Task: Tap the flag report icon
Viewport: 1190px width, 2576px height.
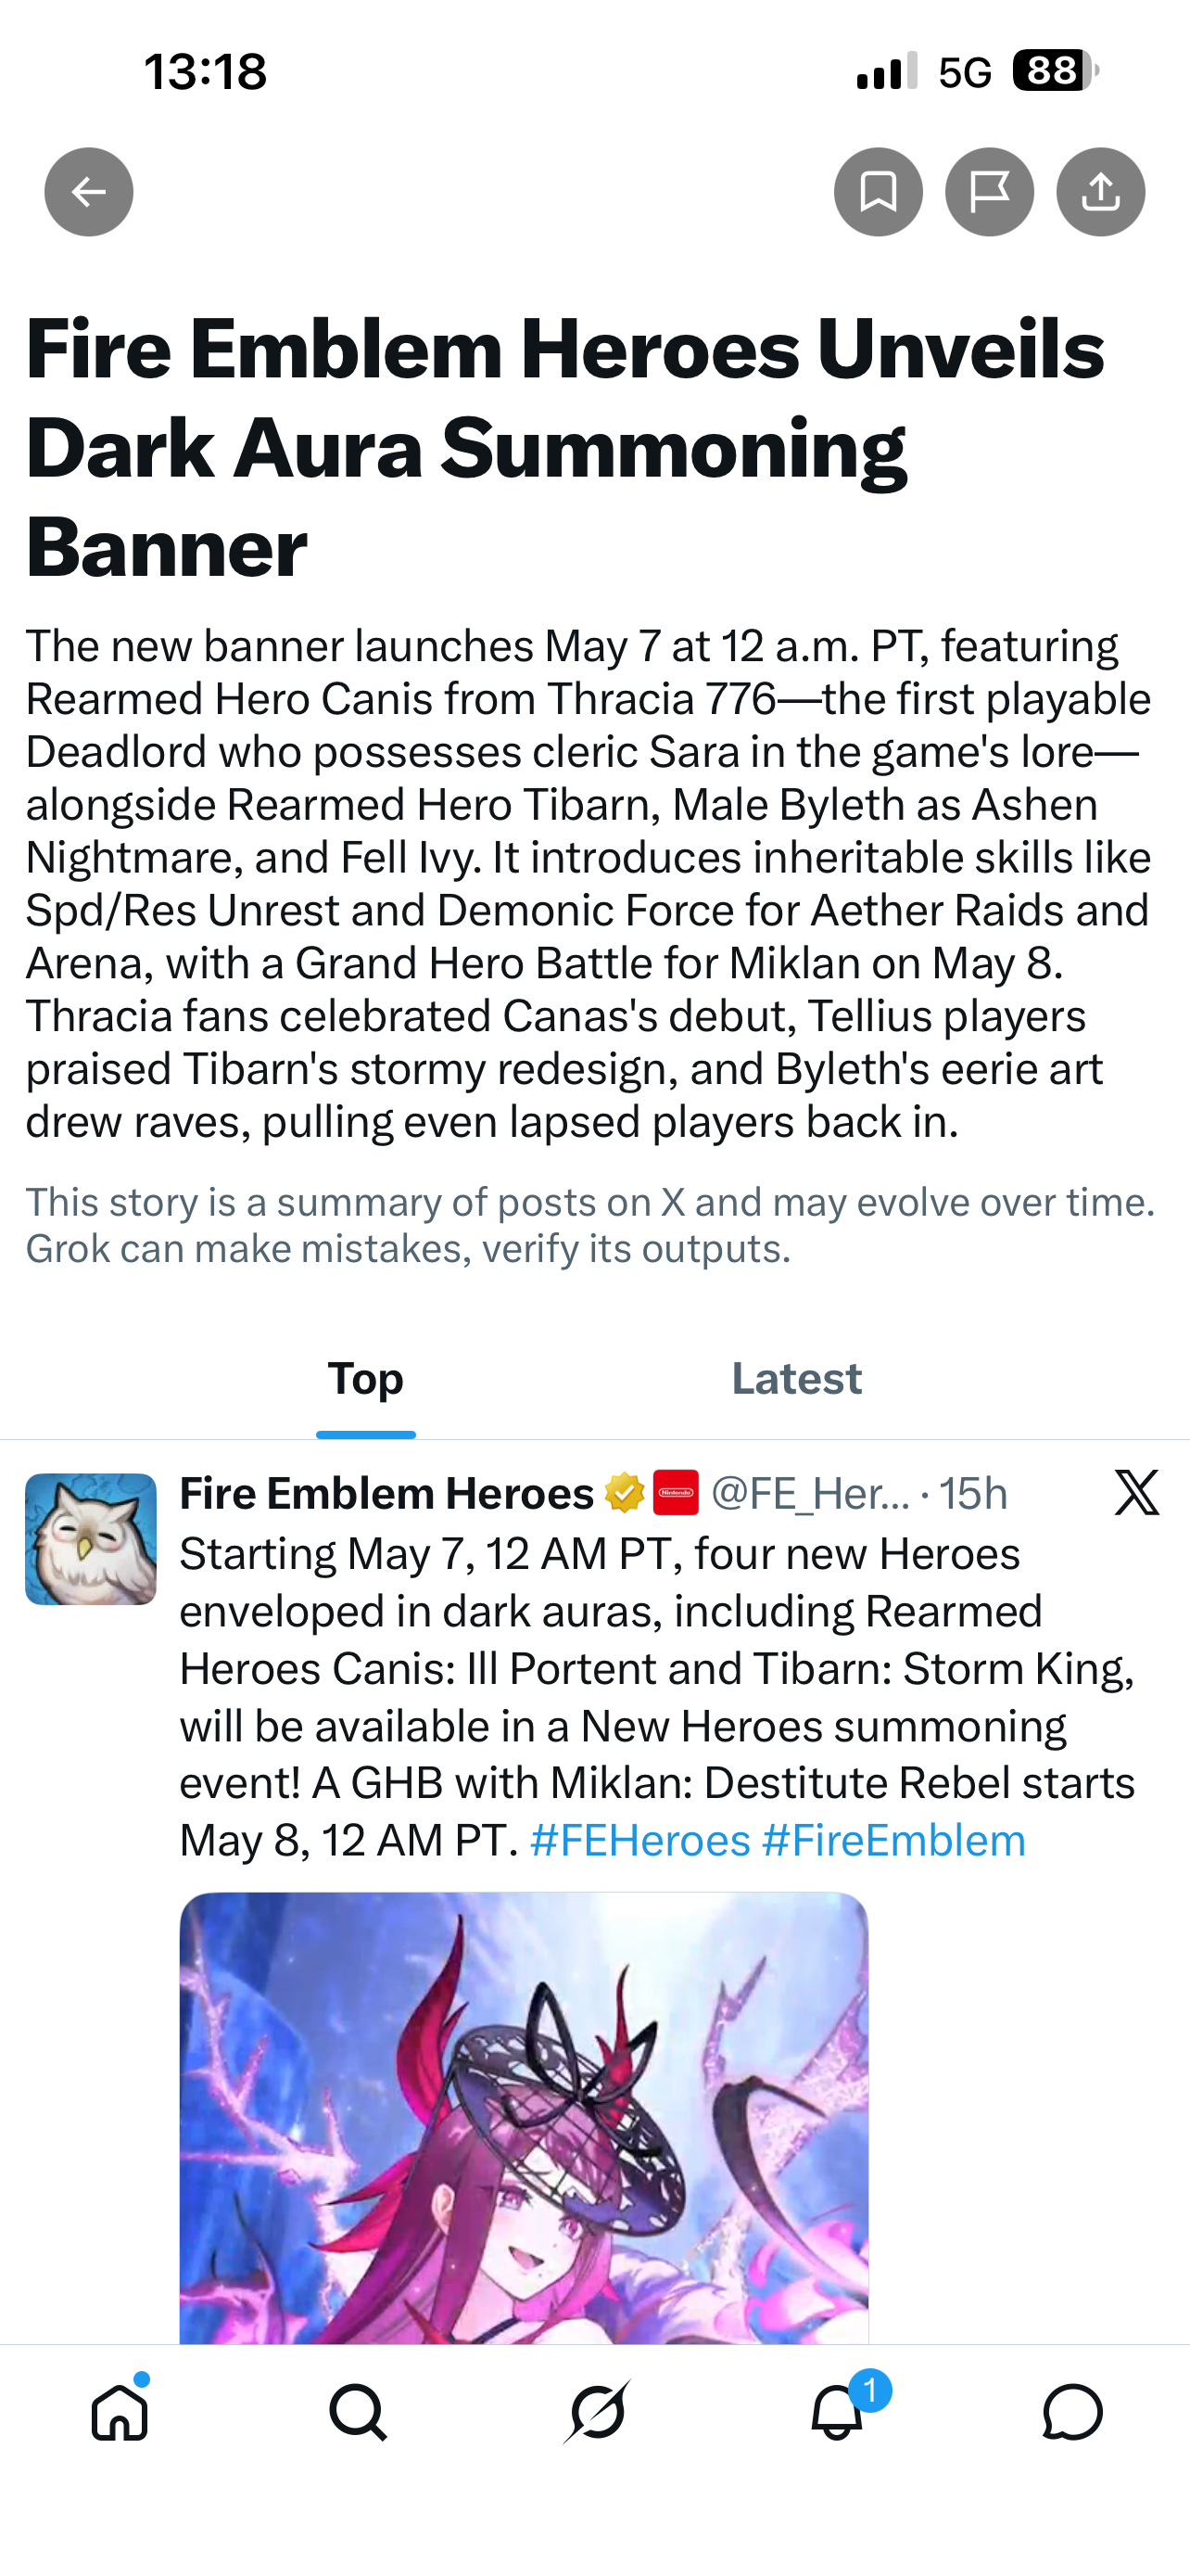Action: pos(989,192)
